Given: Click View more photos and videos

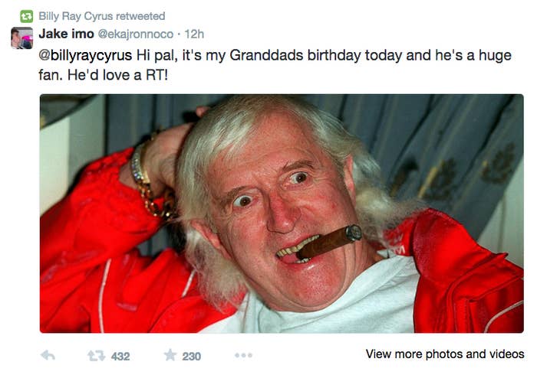Looking at the screenshot, I should tap(445, 354).
